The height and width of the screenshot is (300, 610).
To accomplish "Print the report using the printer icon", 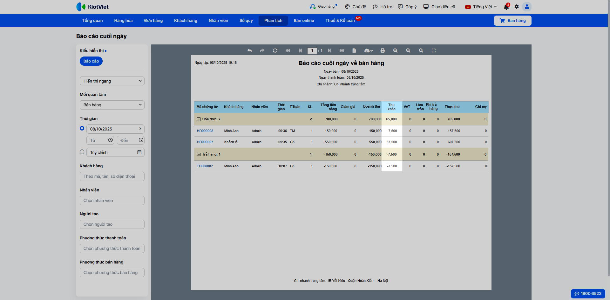I will (x=383, y=50).
